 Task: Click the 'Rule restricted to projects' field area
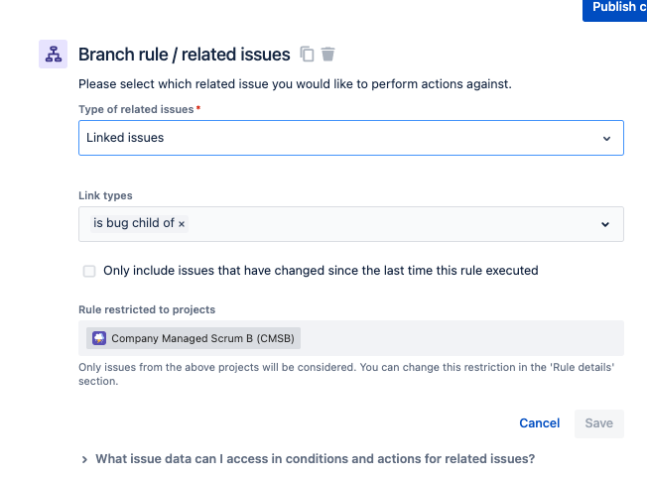351,338
